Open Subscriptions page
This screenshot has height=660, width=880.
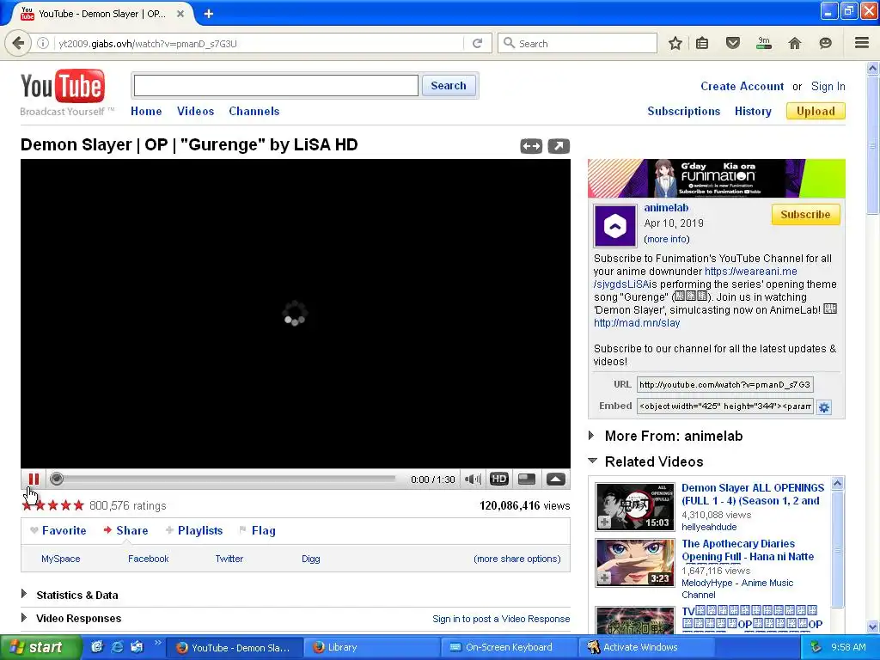[683, 111]
